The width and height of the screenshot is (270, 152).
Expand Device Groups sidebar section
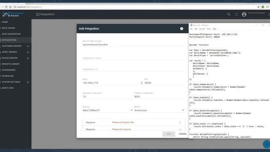click(28, 58)
